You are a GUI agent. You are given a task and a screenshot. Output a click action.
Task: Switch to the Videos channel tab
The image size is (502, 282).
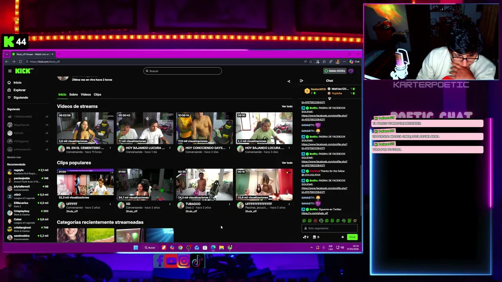click(85, 94)
